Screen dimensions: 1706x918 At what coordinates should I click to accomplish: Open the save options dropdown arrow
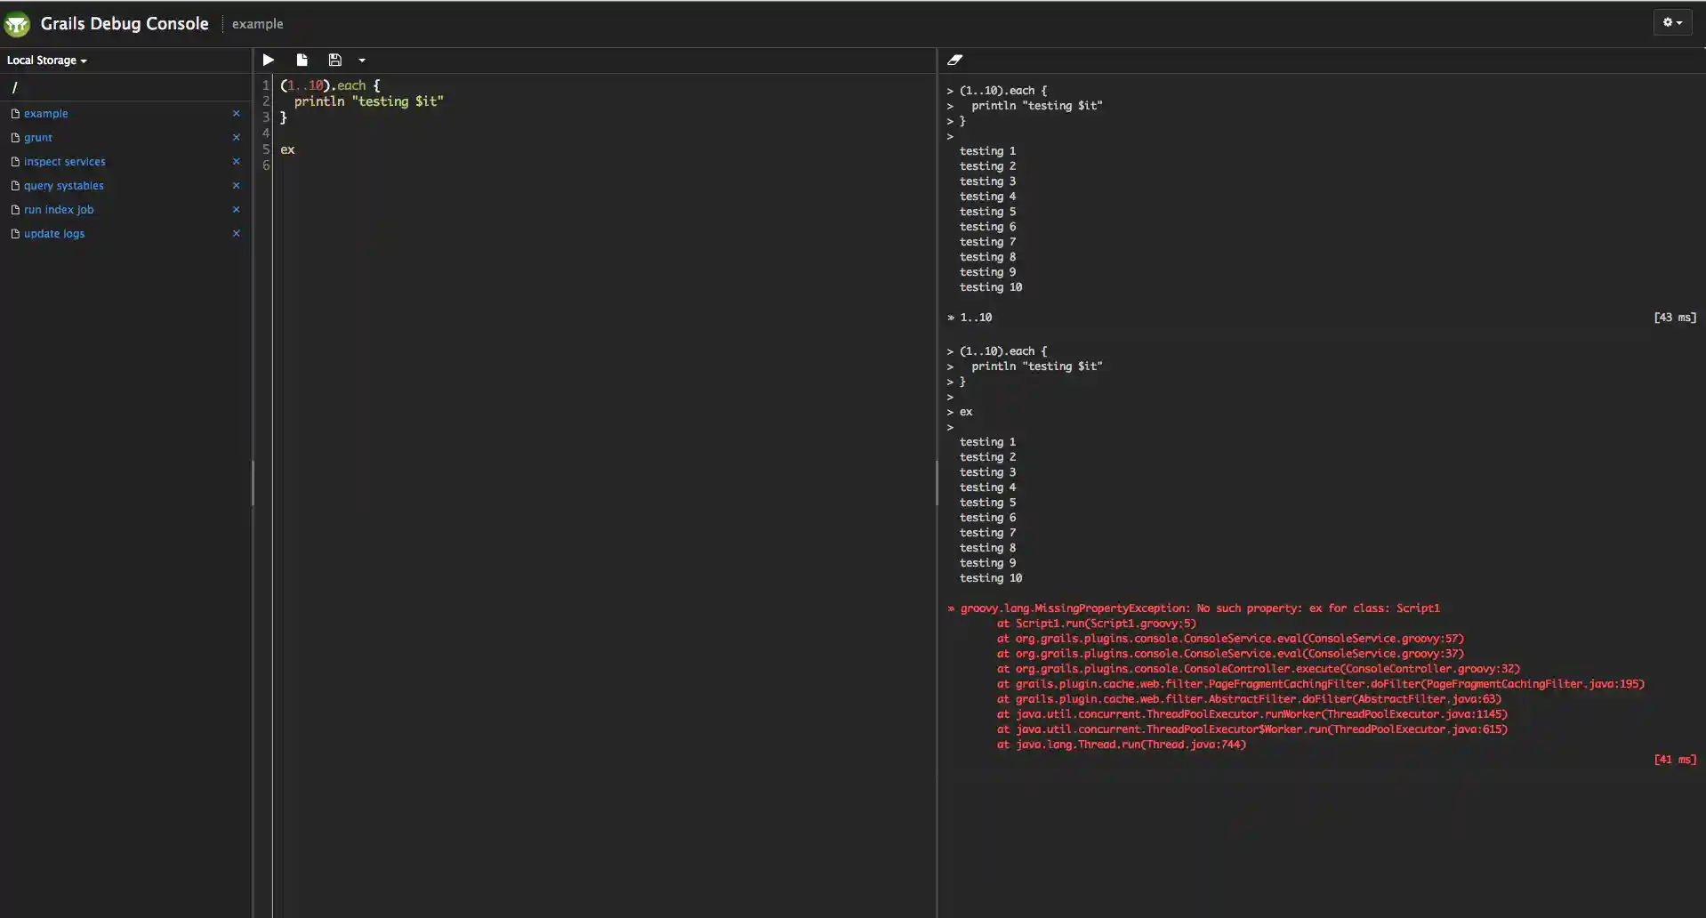coord(361,60)
